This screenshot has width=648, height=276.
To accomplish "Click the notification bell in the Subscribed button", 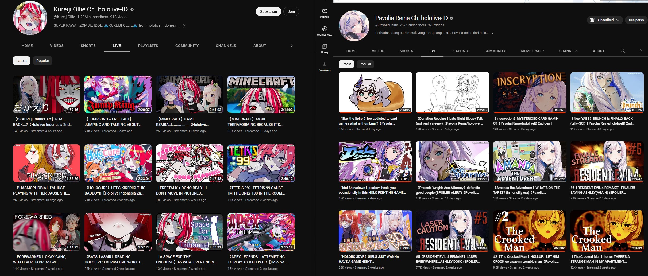I will (x=592, y=20).
